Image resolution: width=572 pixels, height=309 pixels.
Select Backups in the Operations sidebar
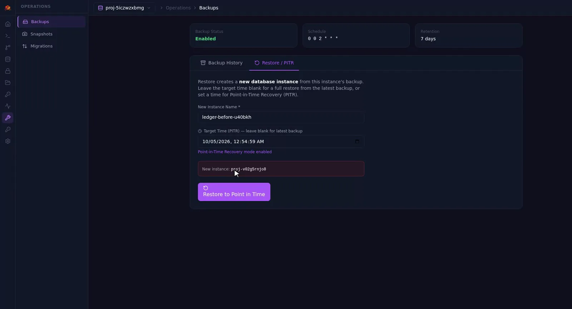51,22
